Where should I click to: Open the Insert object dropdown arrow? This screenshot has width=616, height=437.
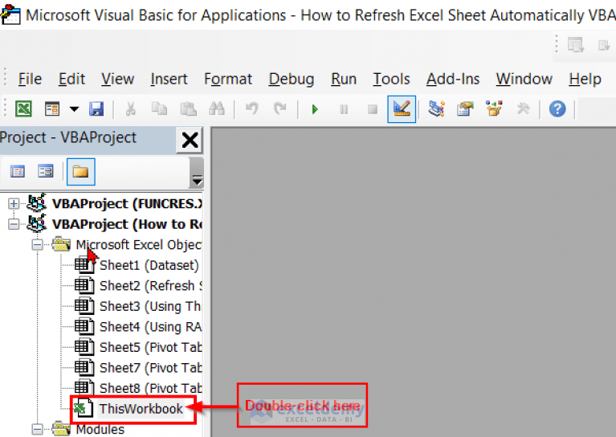(74, 109)
